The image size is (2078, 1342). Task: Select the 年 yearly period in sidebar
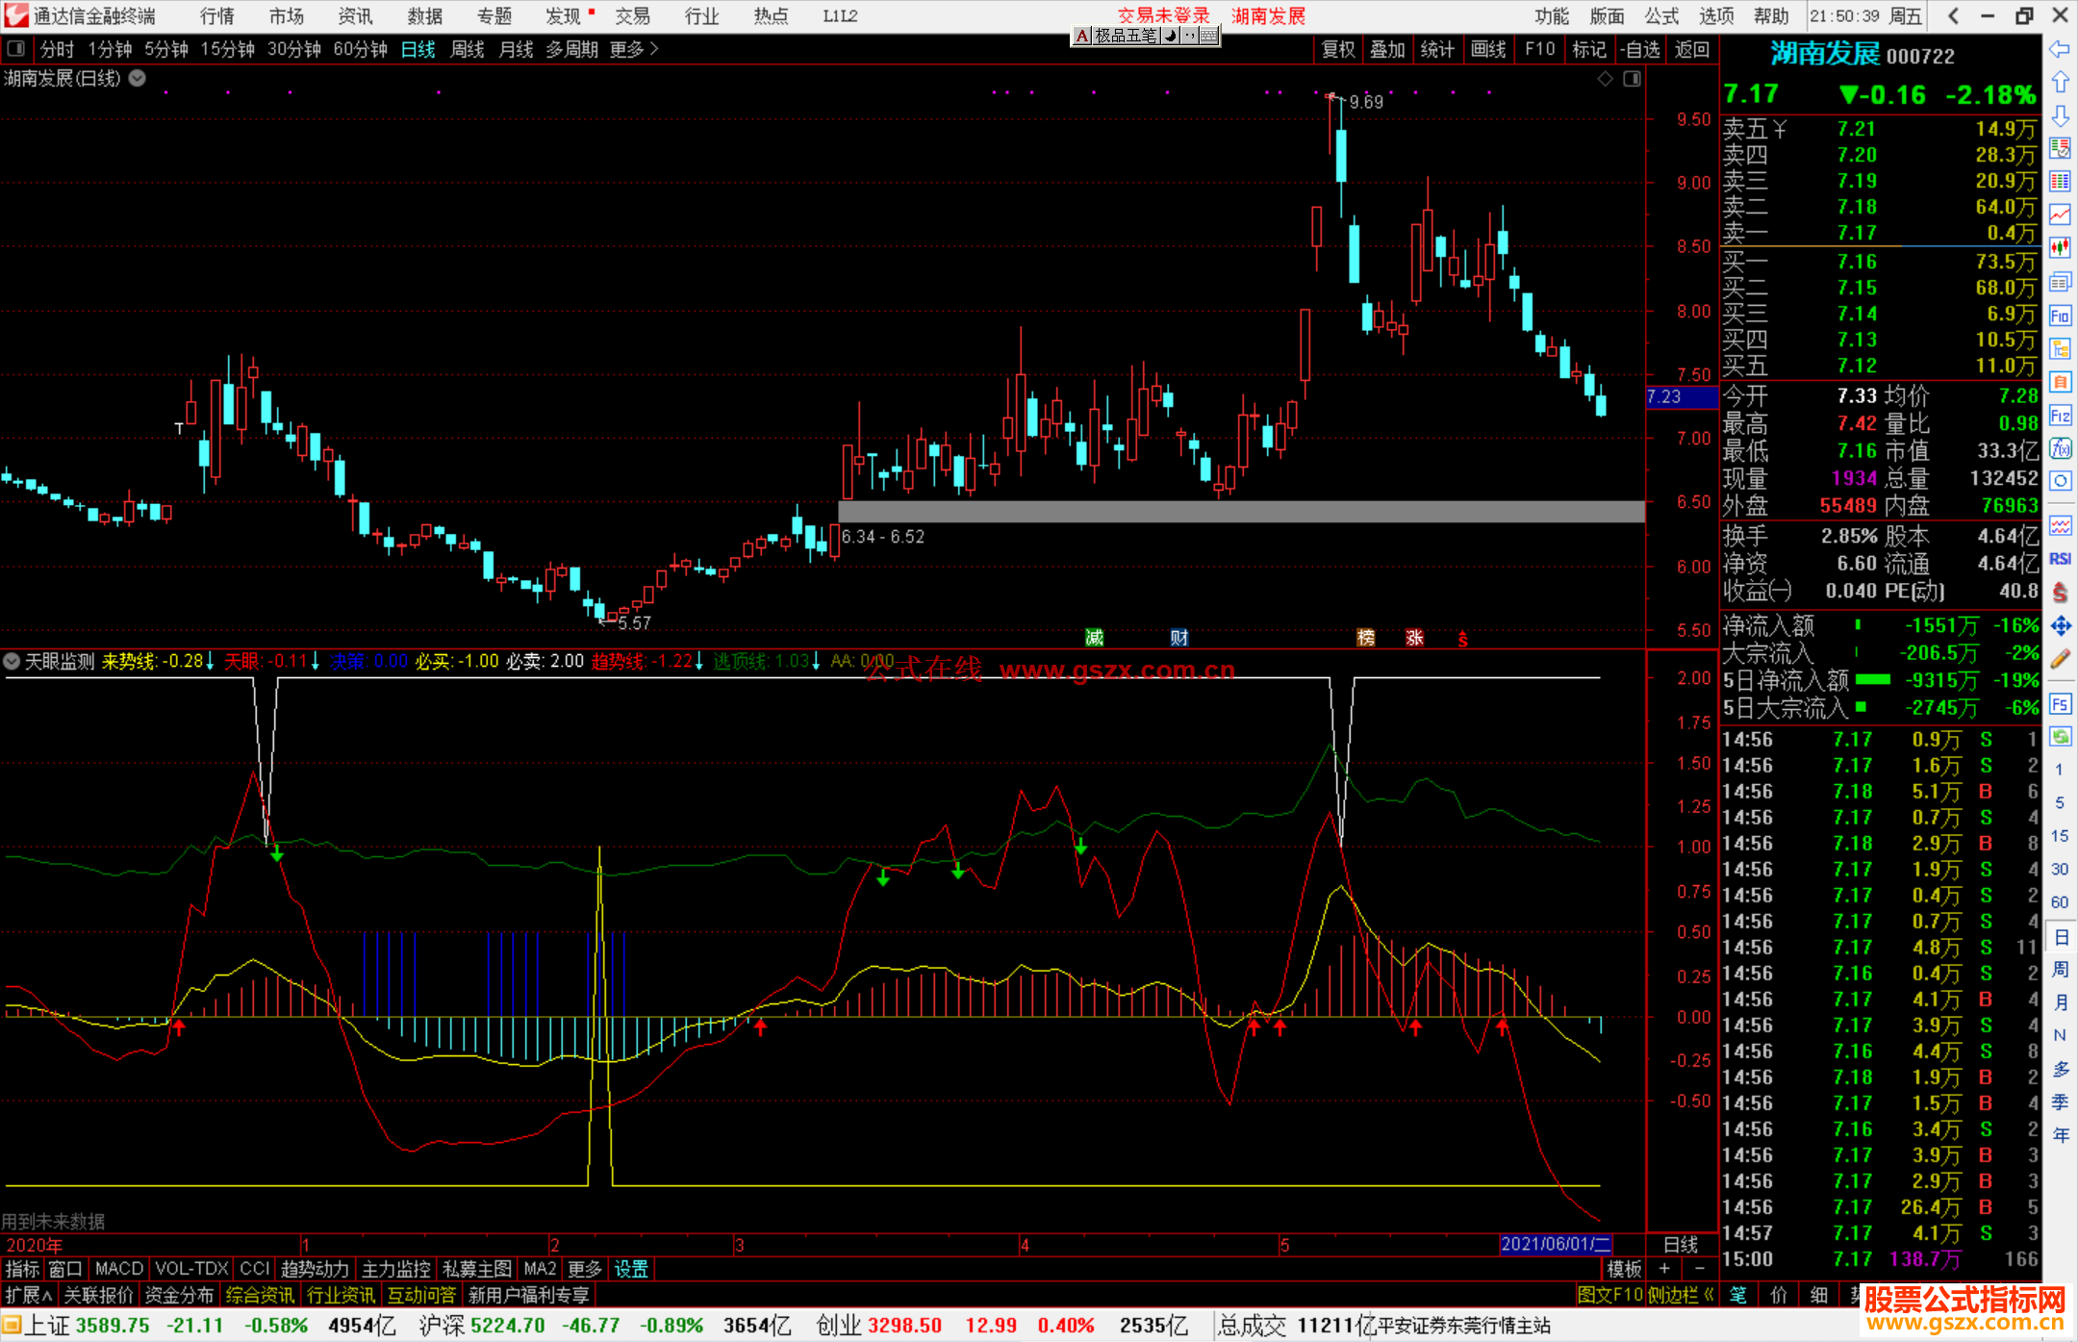pos(2060,1135)
